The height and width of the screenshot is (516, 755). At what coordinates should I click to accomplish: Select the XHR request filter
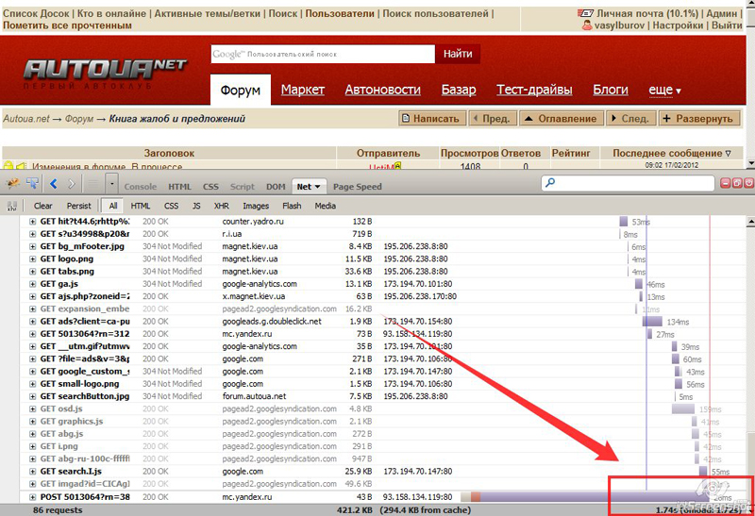[221, 206]
